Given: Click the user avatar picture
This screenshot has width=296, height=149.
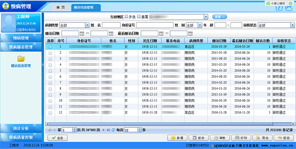Looking at the screenshot, I should [9, 22].
